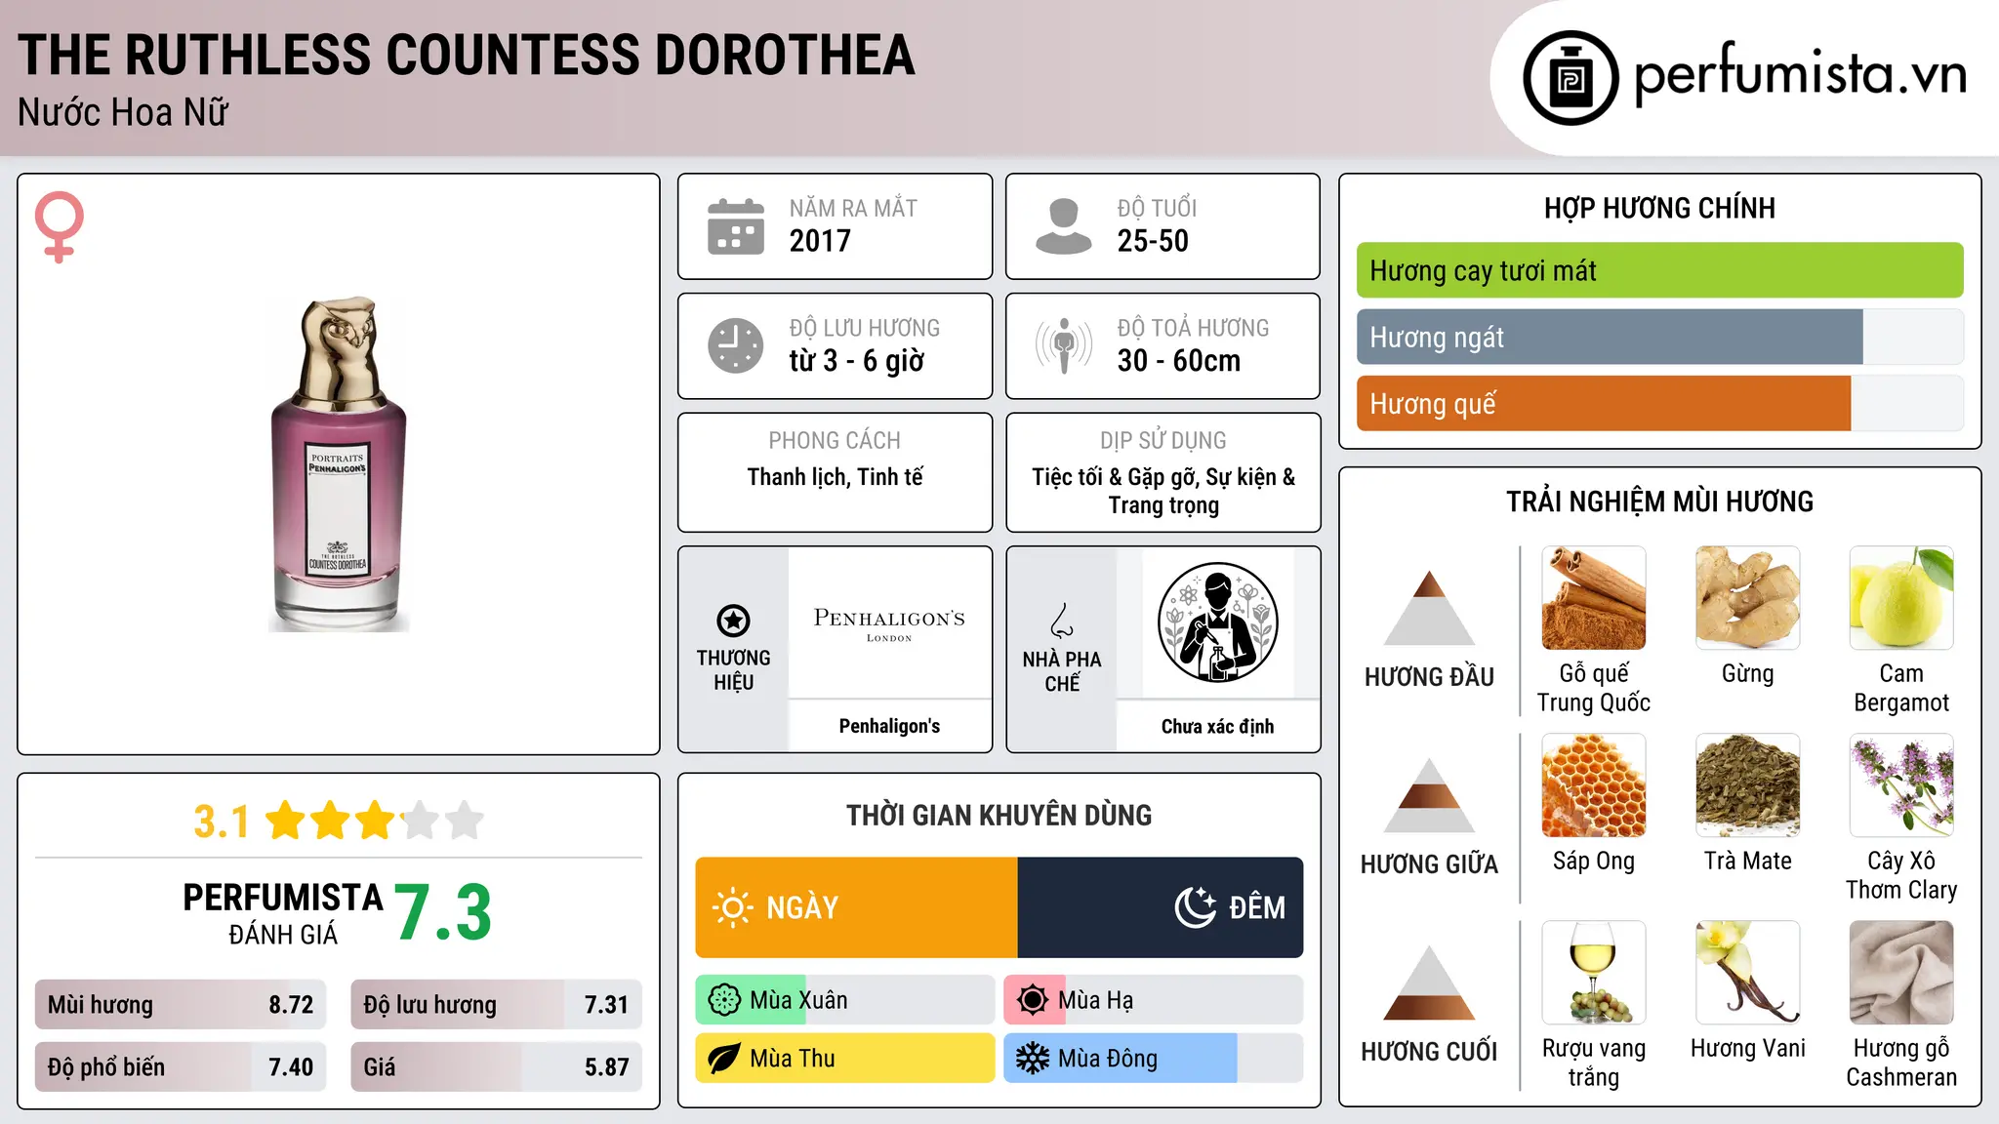Select the Trà Mate leaves image

[x=1747, y=785]
